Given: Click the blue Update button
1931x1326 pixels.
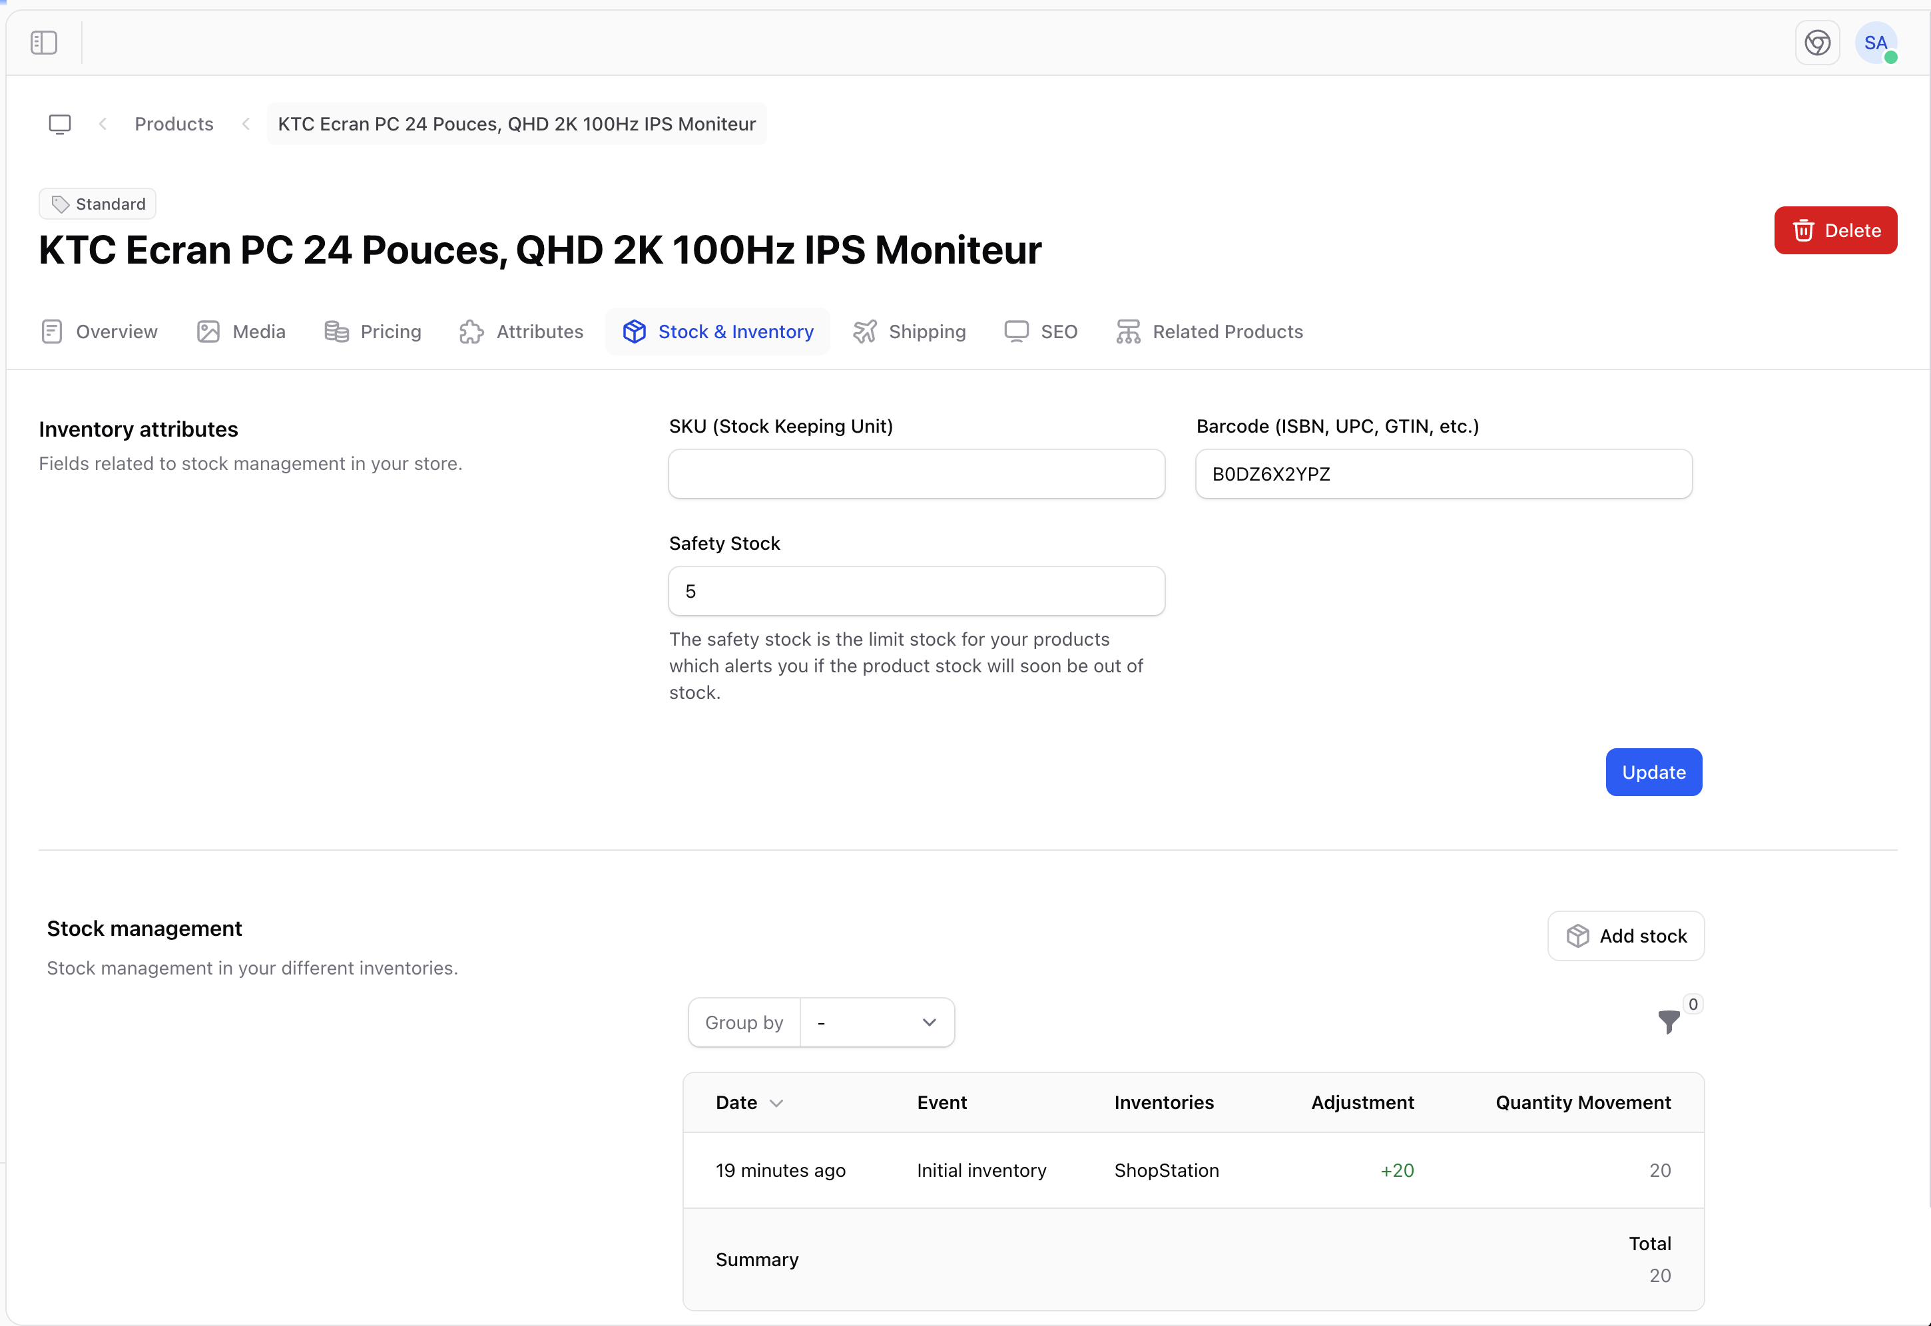Looking at the screenshot, I should pos(1653,772).
